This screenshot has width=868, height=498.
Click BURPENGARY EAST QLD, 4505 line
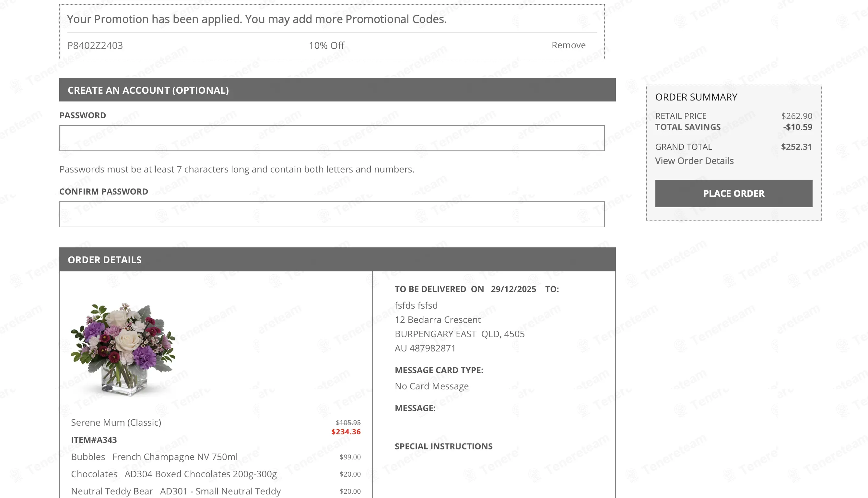point(460,334)
